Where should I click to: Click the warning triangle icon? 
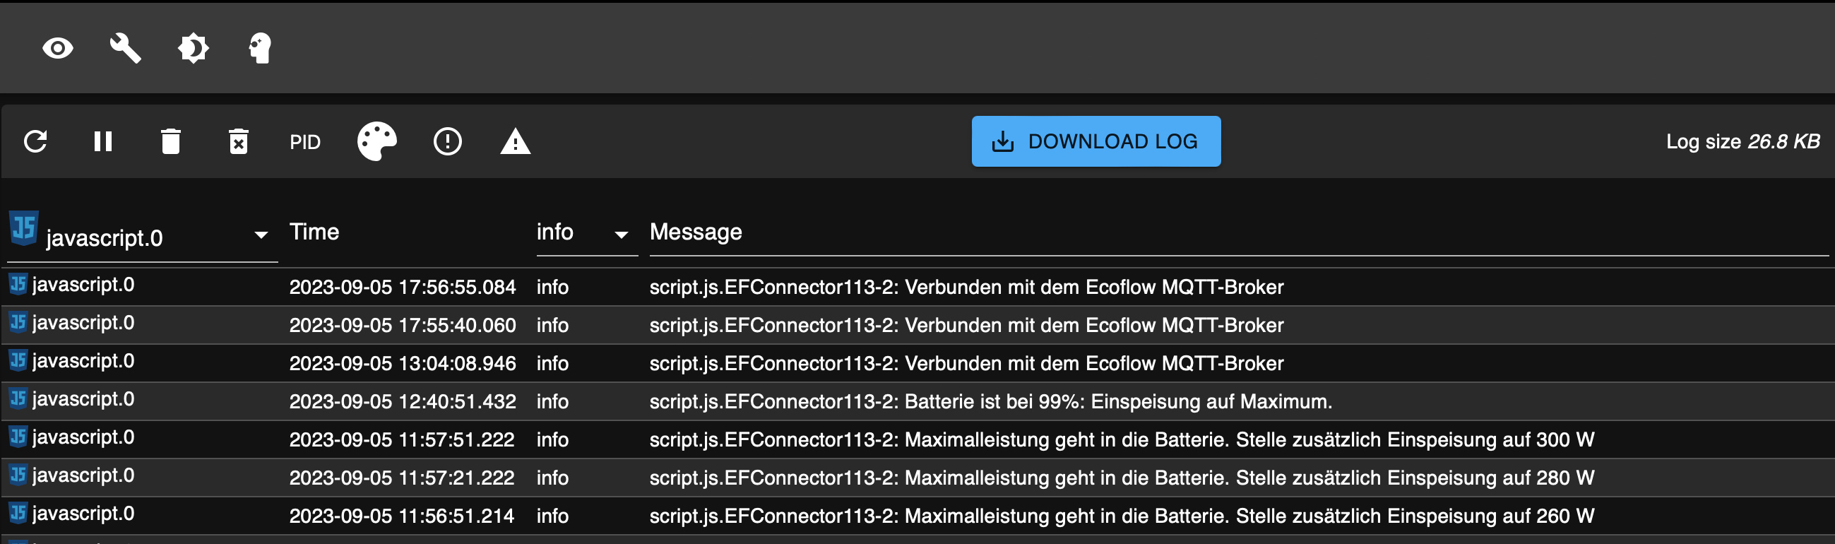[515, 141]
